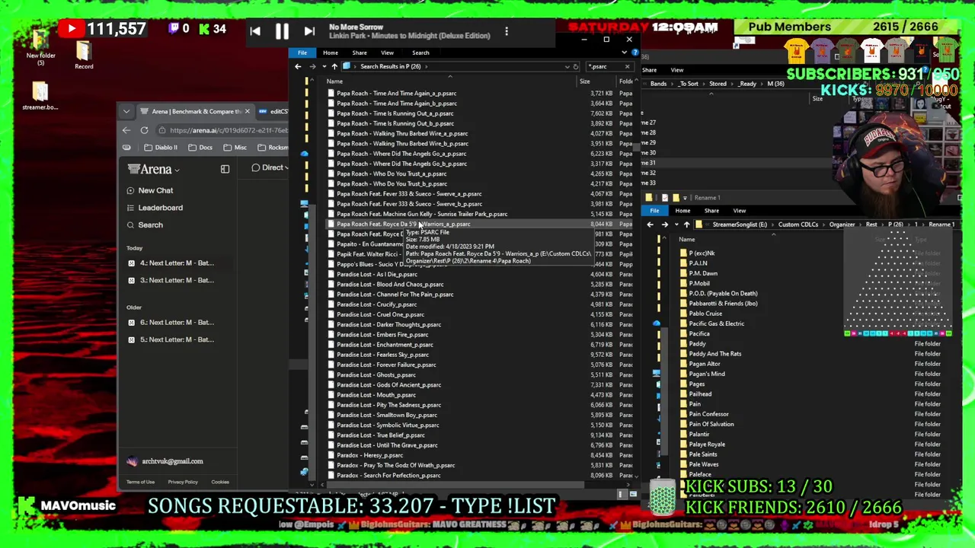Open File menu in search results Explorer

[302, 53]
